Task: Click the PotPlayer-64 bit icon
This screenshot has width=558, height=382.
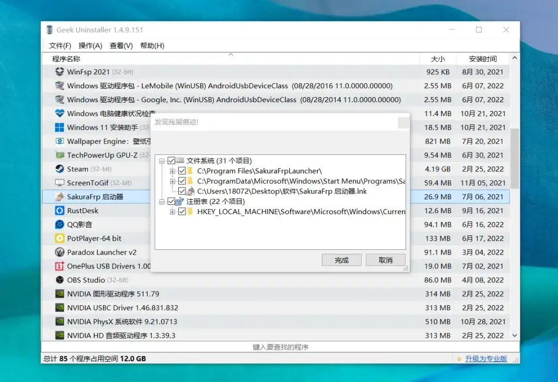Action: [59, 238]
